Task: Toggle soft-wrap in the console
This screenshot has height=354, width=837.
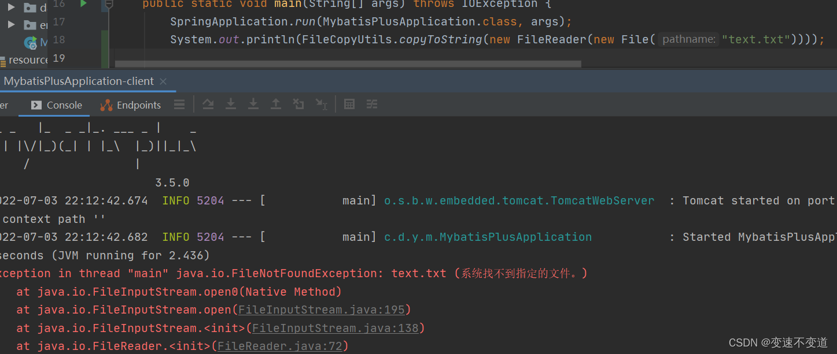Action: tap(208, 104)
